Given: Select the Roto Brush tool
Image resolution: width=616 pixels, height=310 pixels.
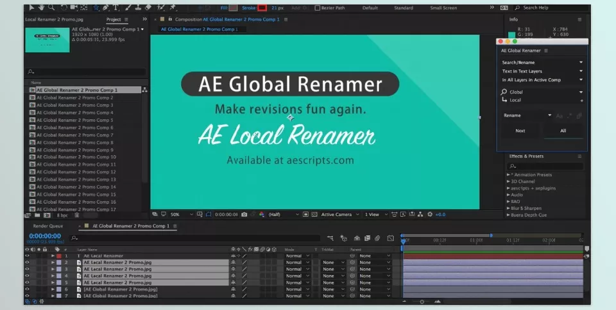Looking at the screenshot, I should click(x=160, y=8).
